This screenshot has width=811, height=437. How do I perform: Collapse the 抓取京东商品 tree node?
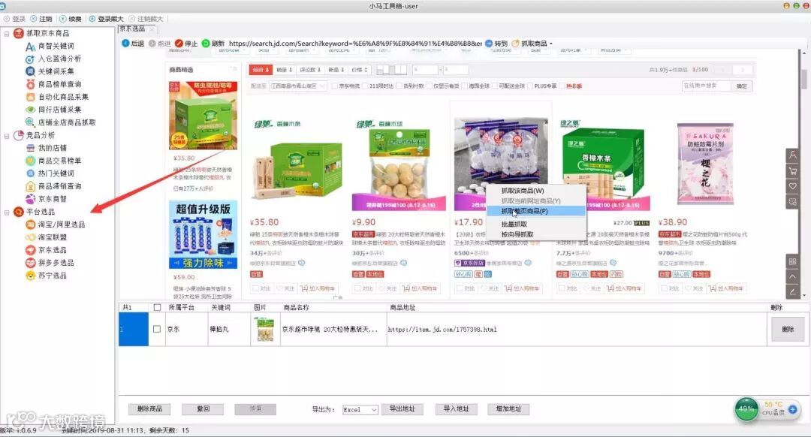pyautogui.click(x=7, y=34)
